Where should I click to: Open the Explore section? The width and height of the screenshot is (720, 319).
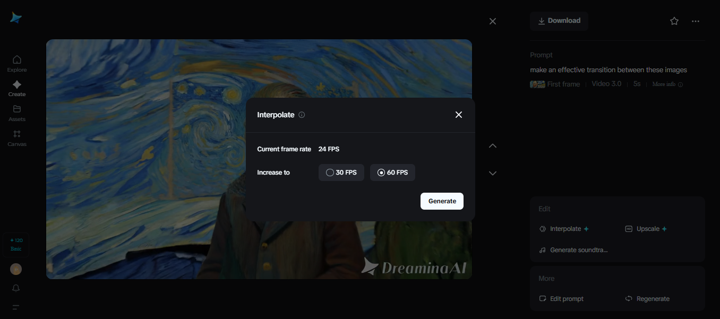(17, 64)
